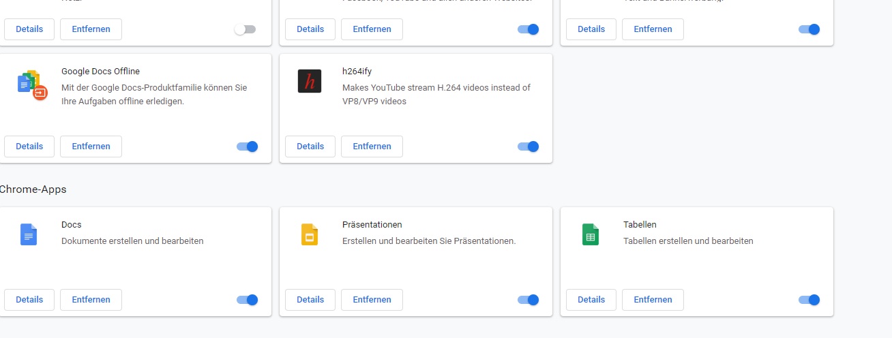Click the green Tabellen app icon
The image size is (892, 338).
coord(591,234)
